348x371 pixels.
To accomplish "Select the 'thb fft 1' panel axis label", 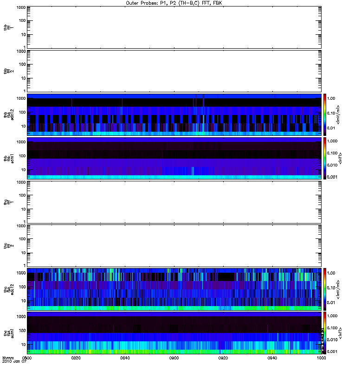I will [x=8, y=27].
